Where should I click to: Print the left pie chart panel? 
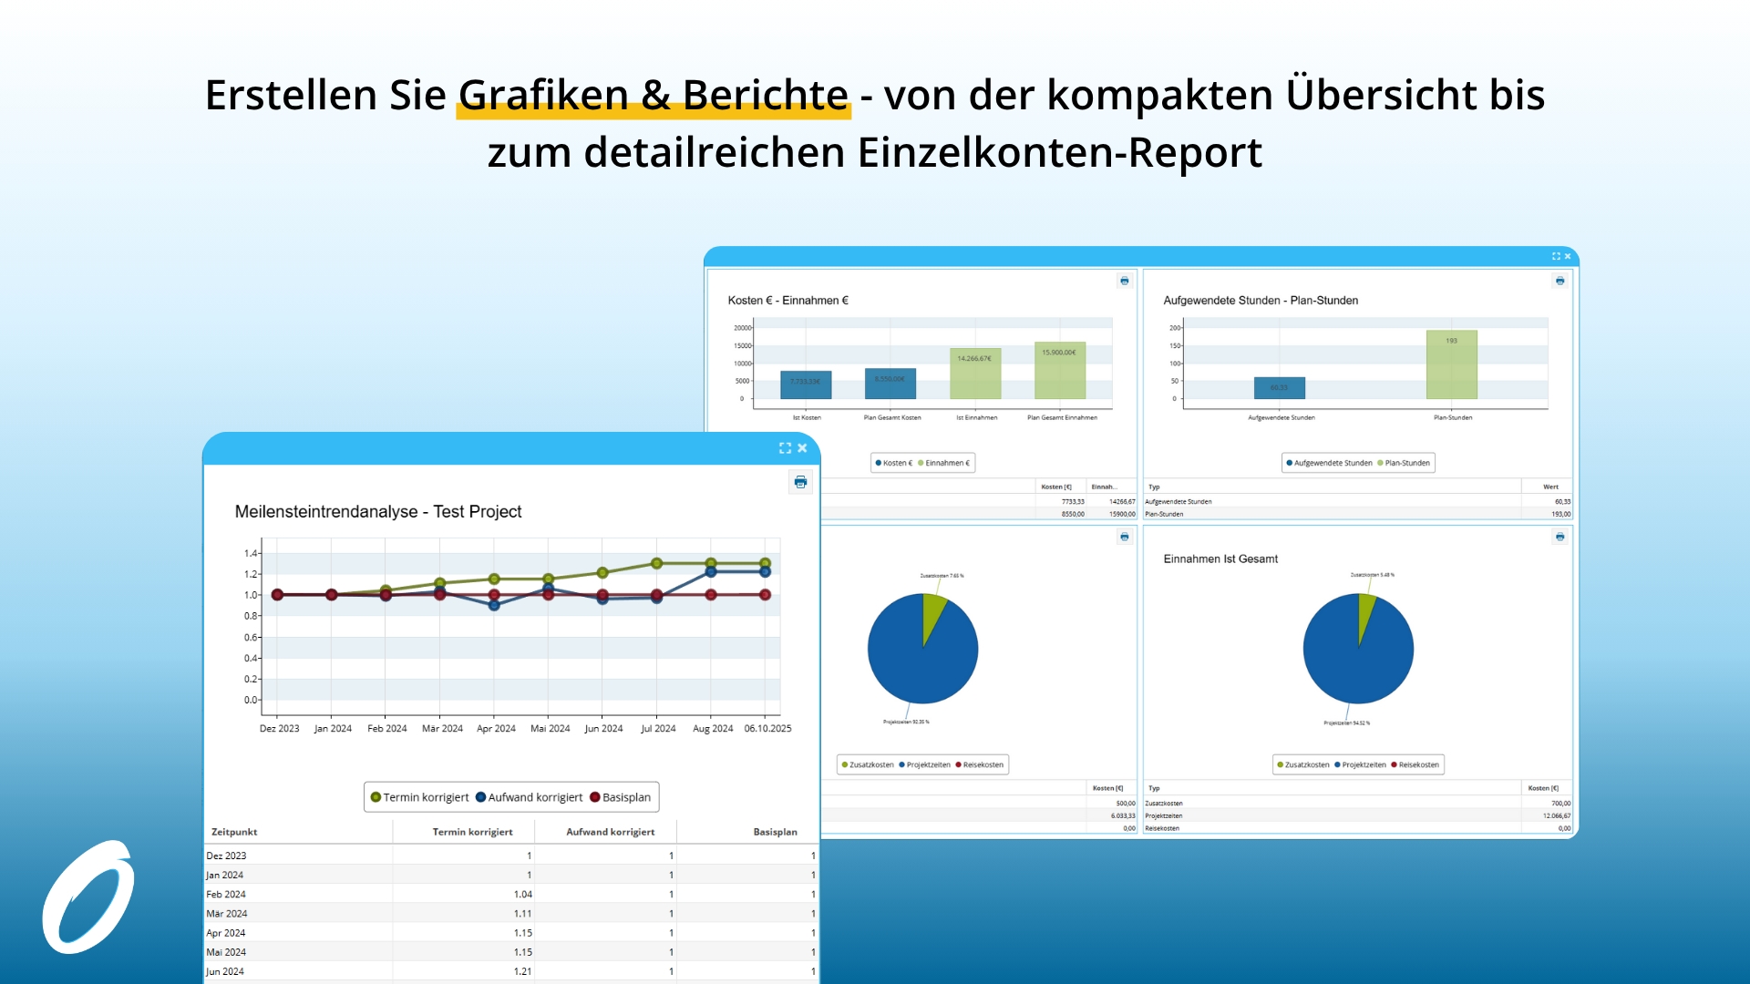[x=1124, y=537]
